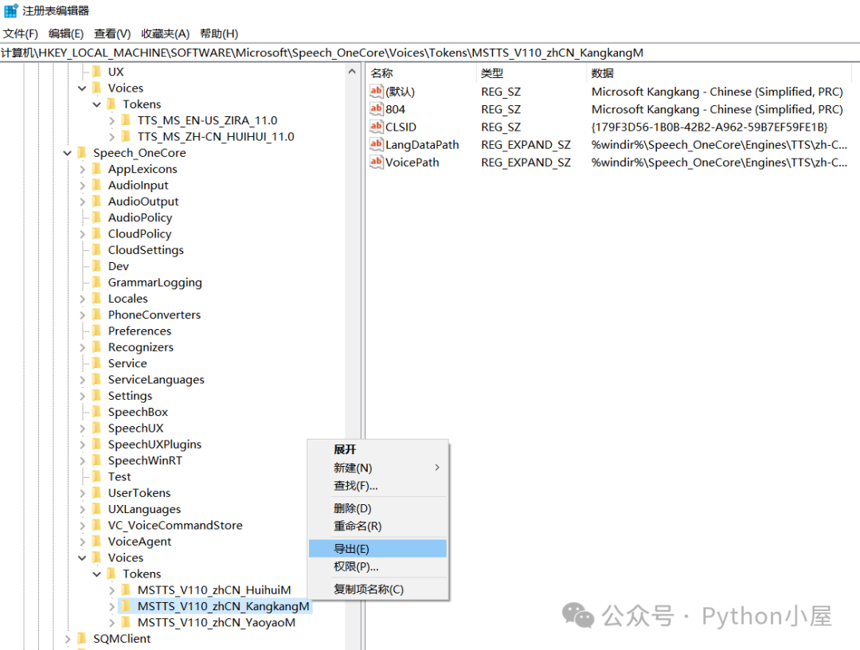Select the CloudSettings tree key

tap(146, 249)
